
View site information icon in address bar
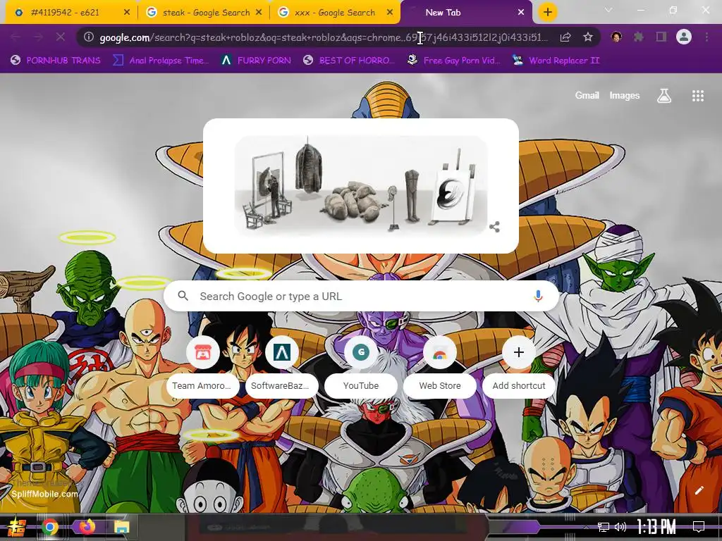point(89,37)
